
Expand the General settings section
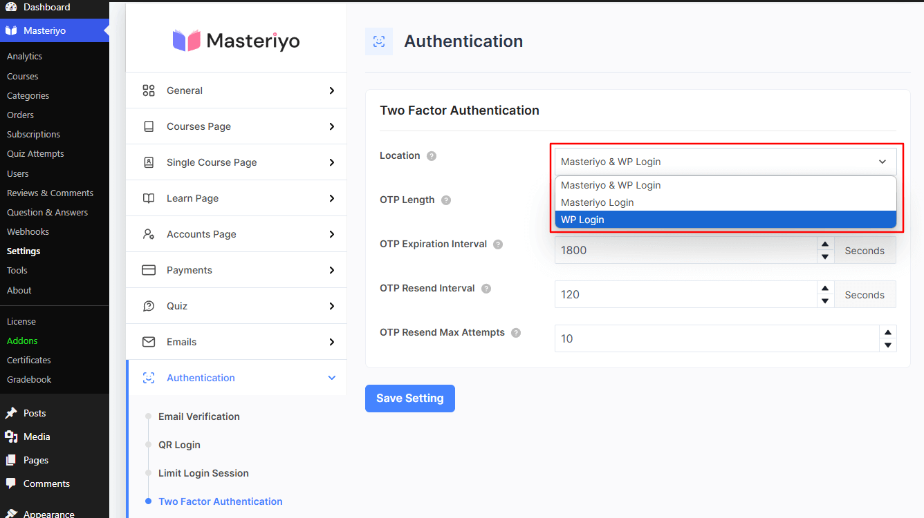tap(332, 90)
